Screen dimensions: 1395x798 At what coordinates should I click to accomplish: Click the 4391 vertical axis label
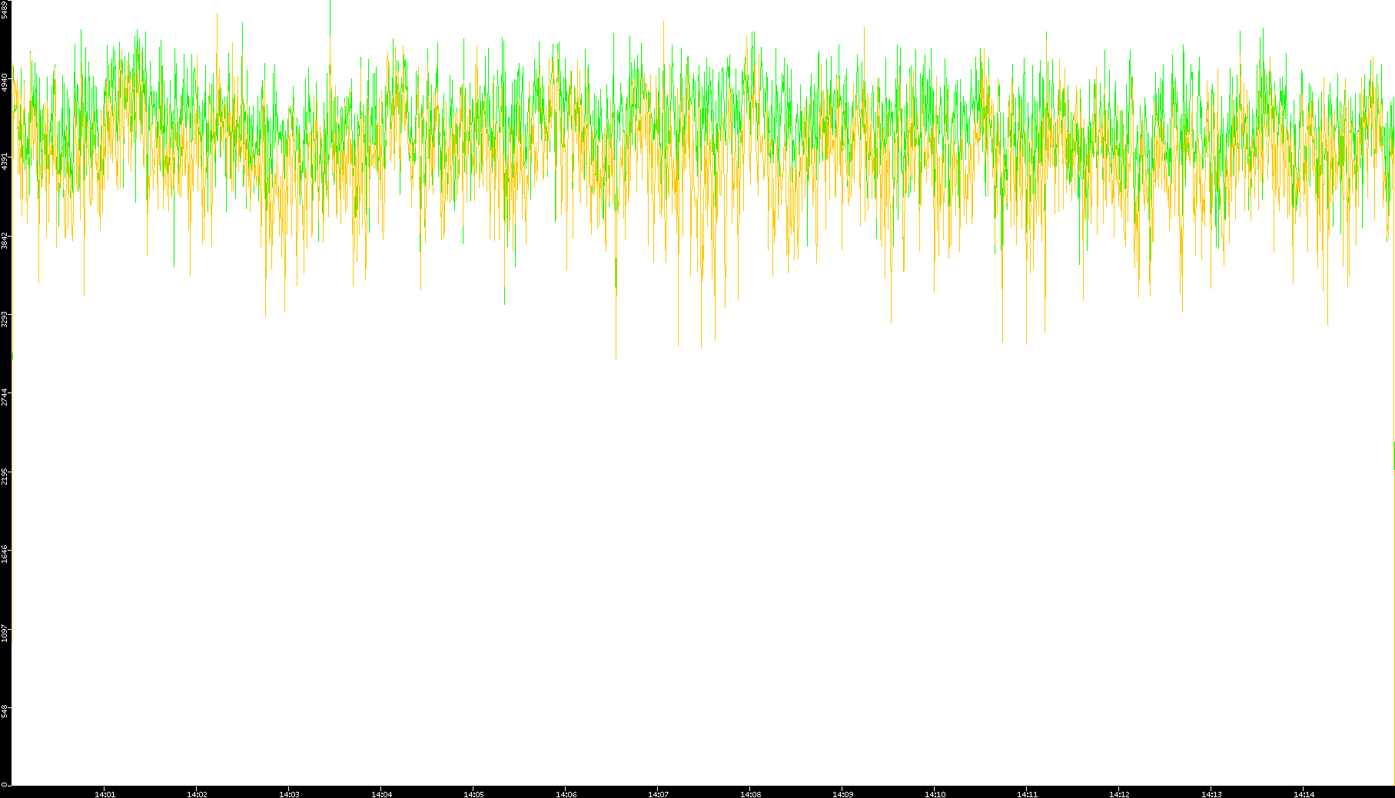coord(5,161)
